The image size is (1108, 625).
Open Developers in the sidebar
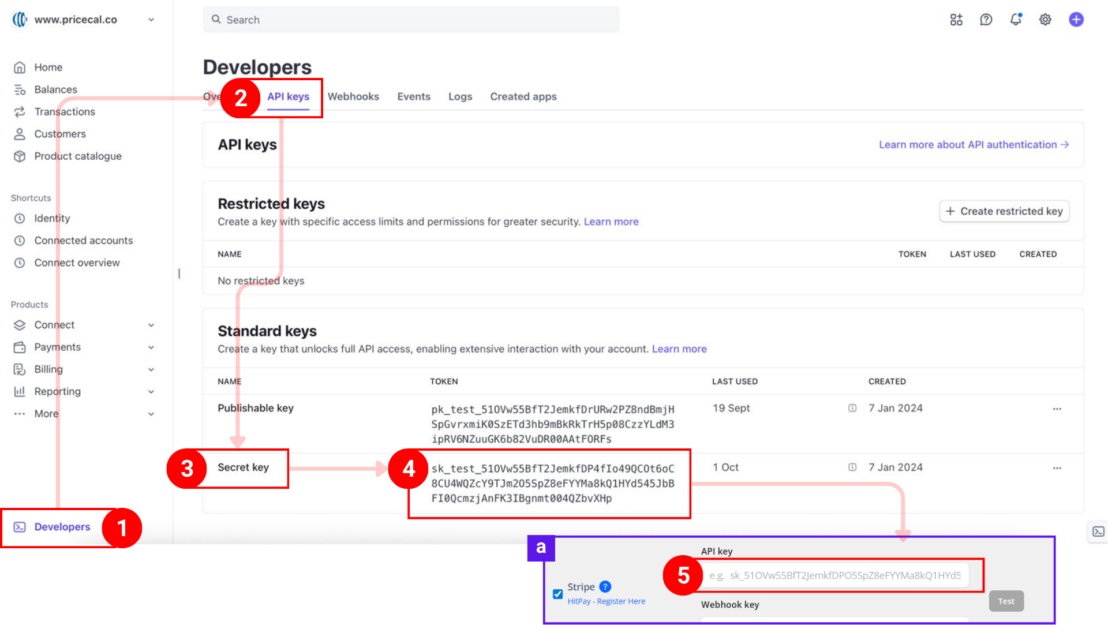[62, 527]
